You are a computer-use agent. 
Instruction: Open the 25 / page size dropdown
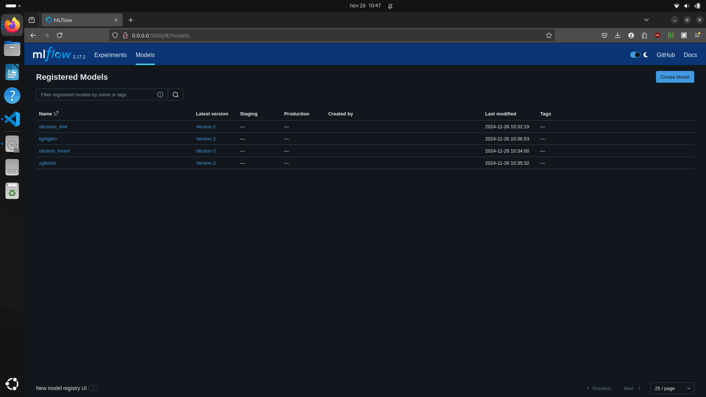672,388
